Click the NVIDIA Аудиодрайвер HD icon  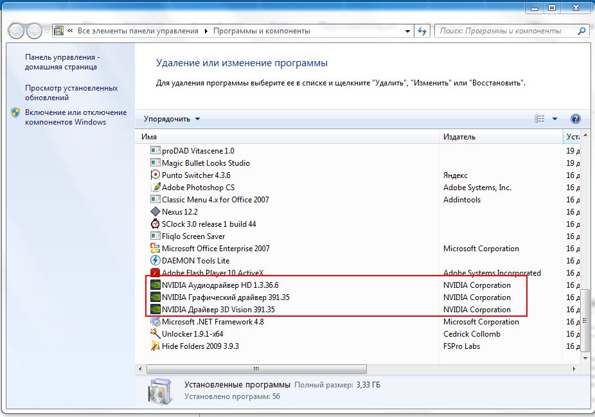point(155,285)
